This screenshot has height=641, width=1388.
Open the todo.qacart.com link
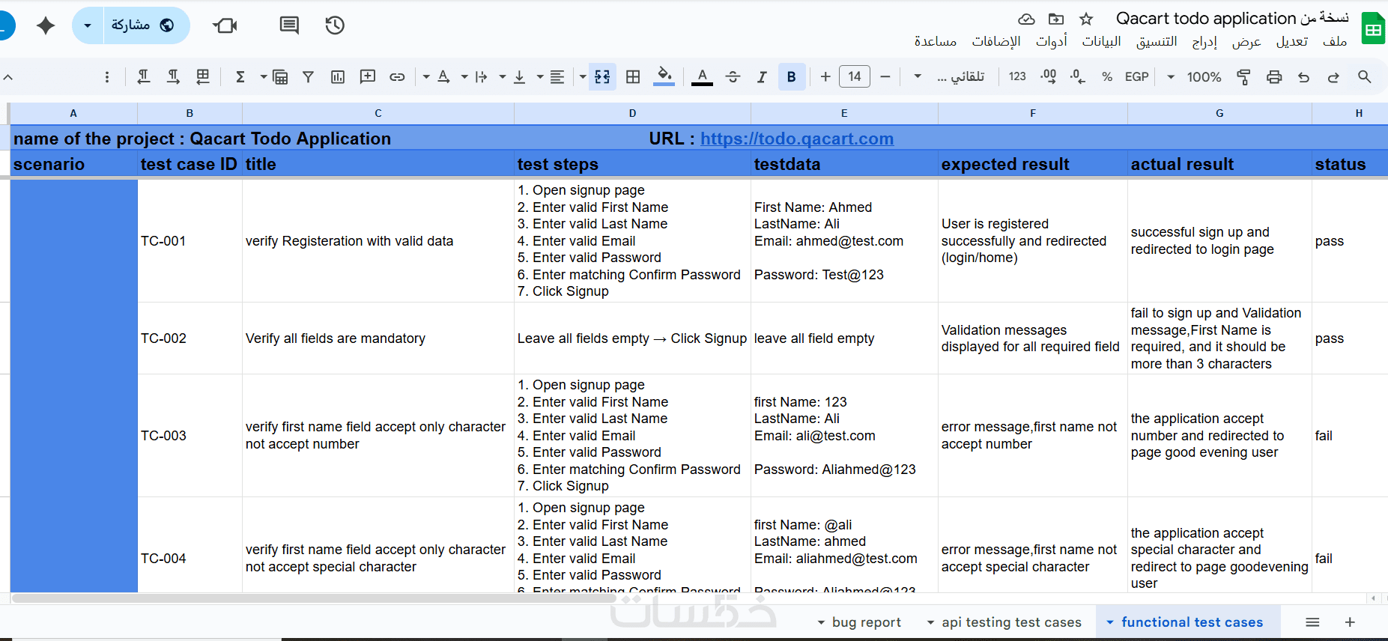797,139
